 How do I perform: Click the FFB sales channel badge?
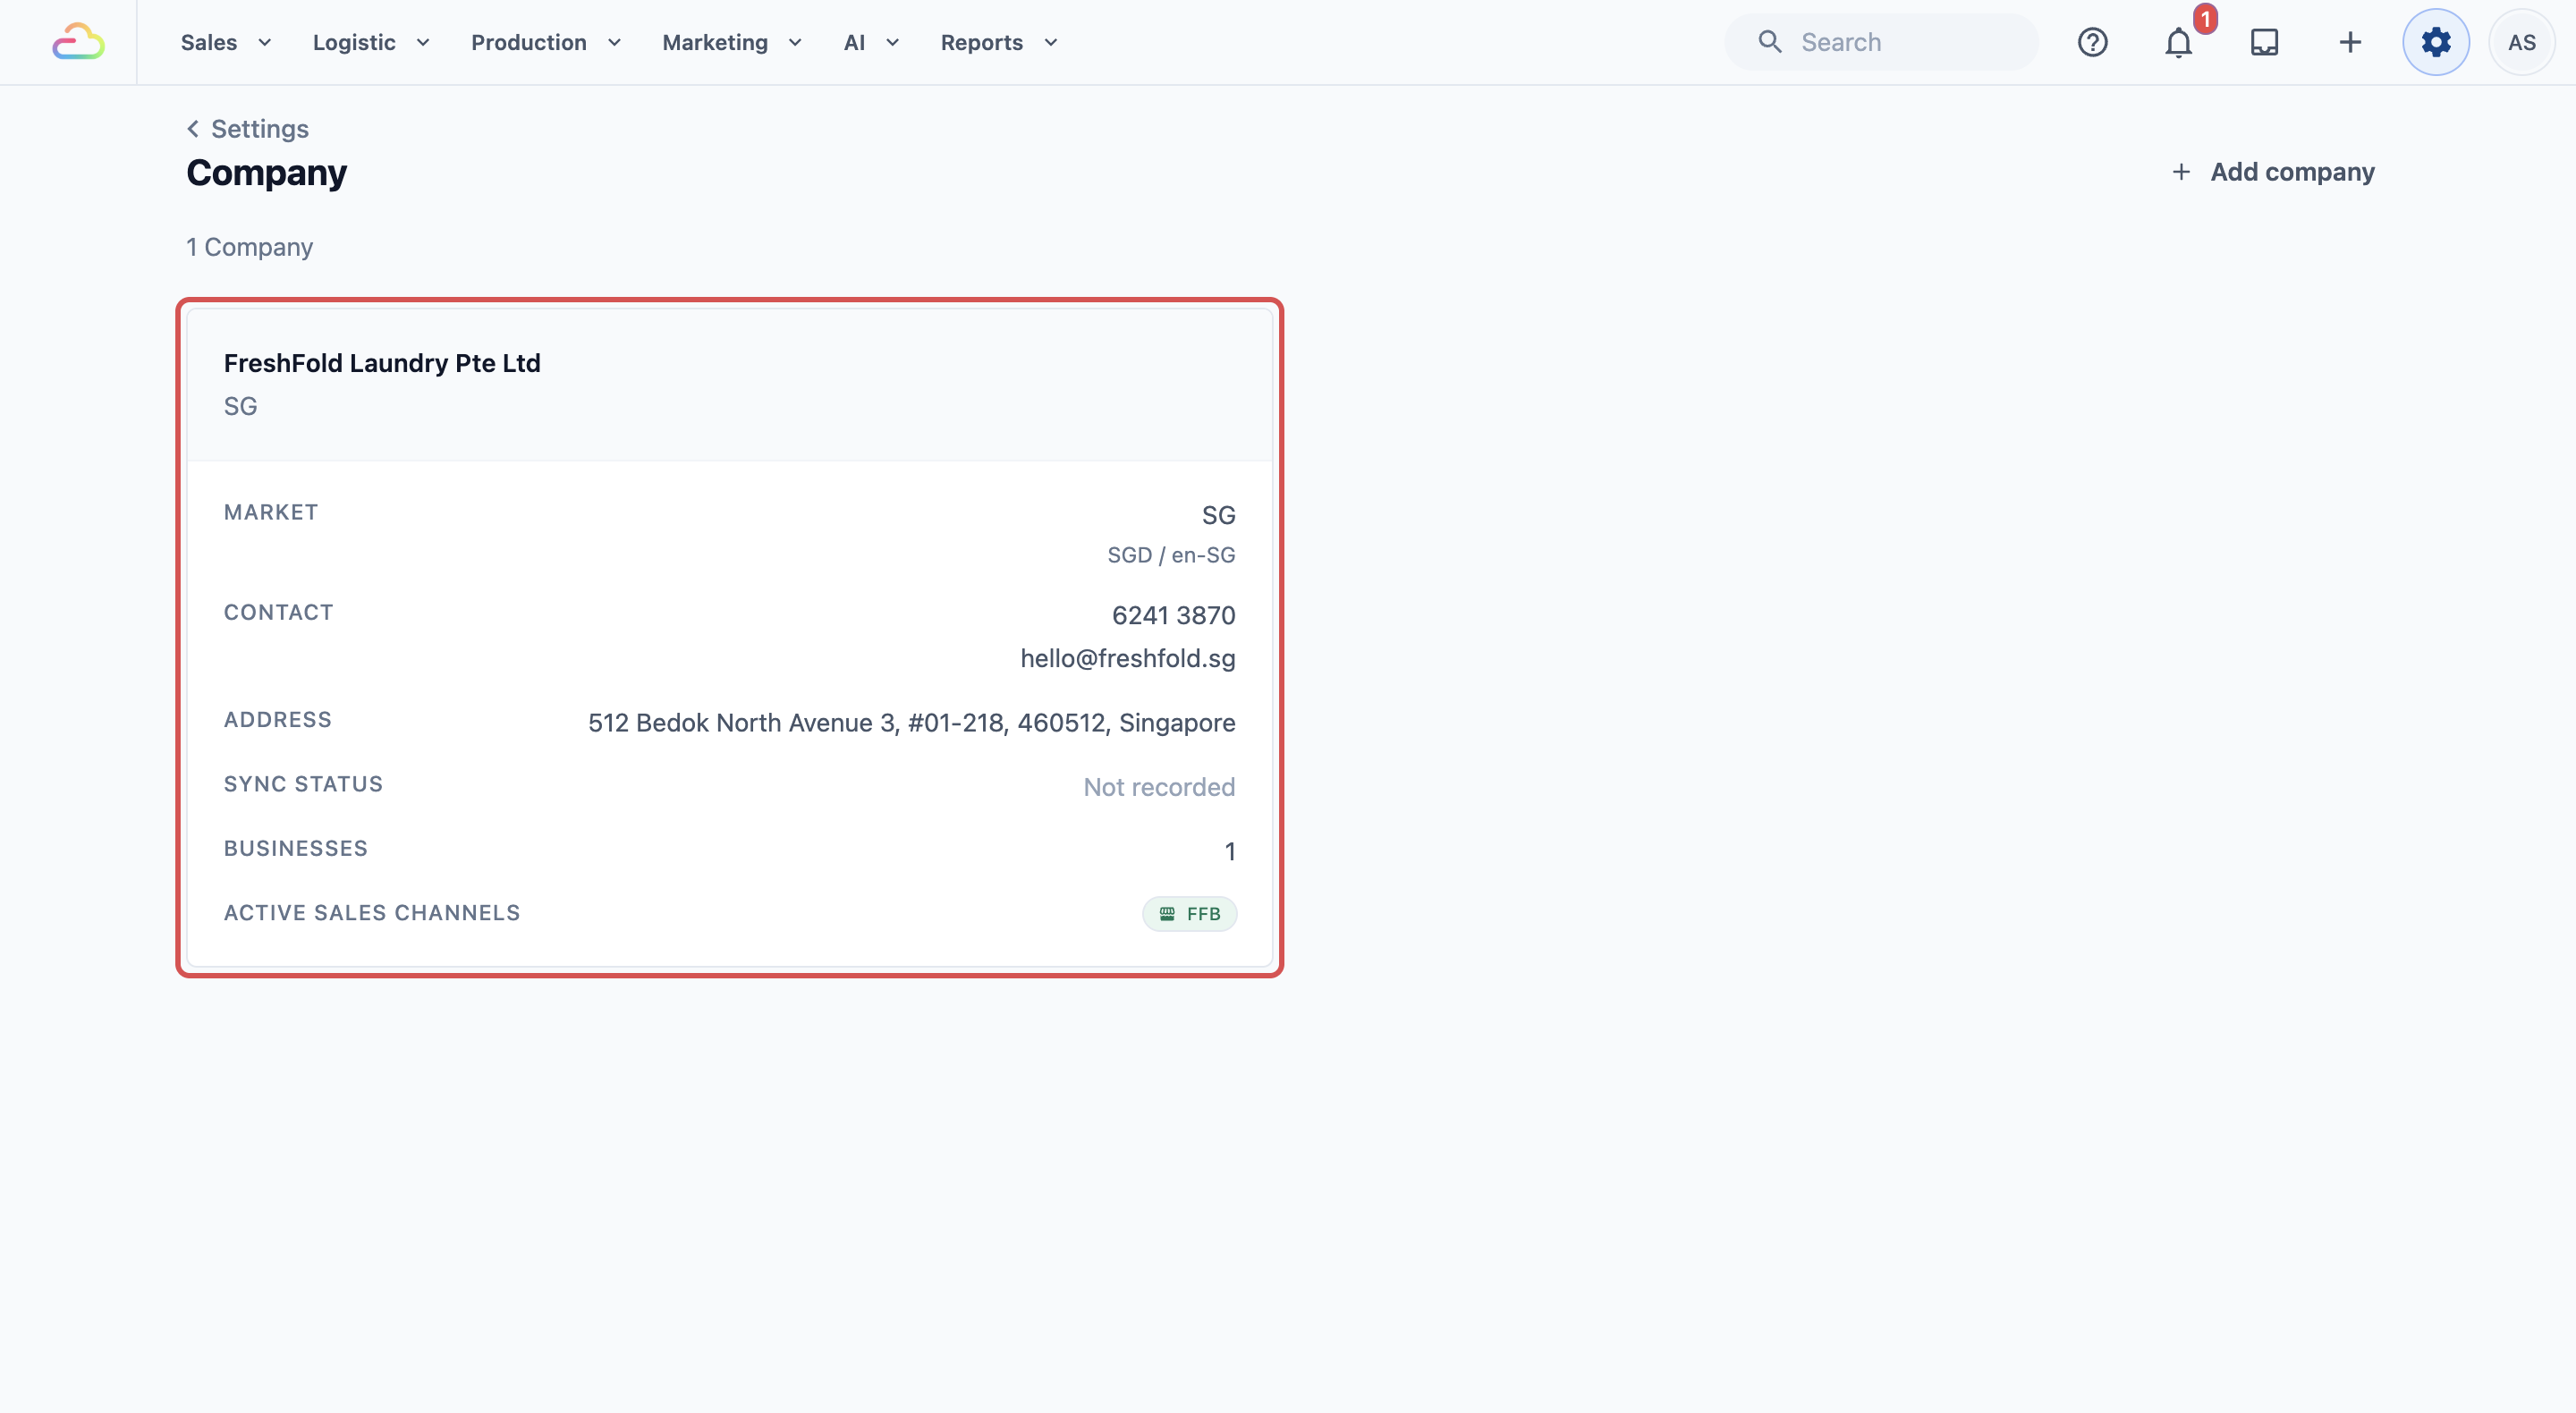click(x=1189, y=914)
